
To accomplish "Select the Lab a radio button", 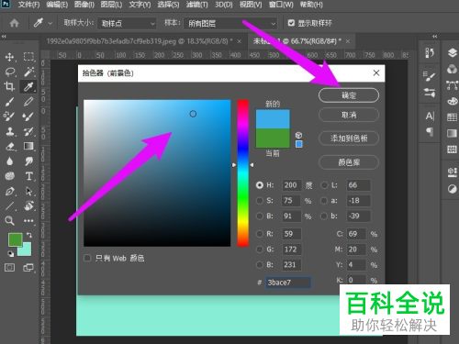I will pyautogui.click(x=324, y=201).
